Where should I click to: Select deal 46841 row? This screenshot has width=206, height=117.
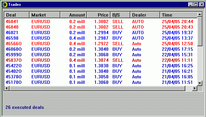pyautogui.click(x=101, y=21)
